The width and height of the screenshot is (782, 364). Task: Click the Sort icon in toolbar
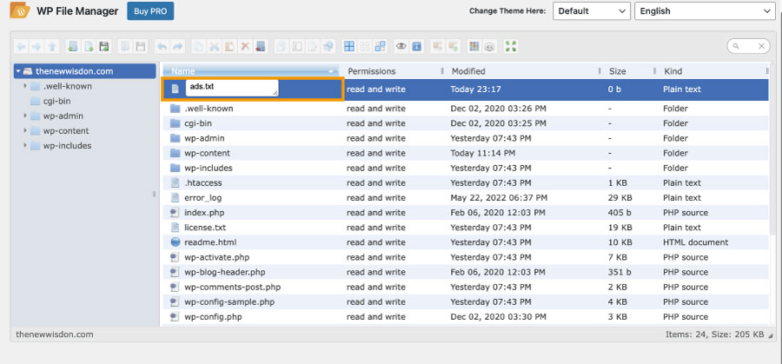pyautogui.click(x=489, y=46)
